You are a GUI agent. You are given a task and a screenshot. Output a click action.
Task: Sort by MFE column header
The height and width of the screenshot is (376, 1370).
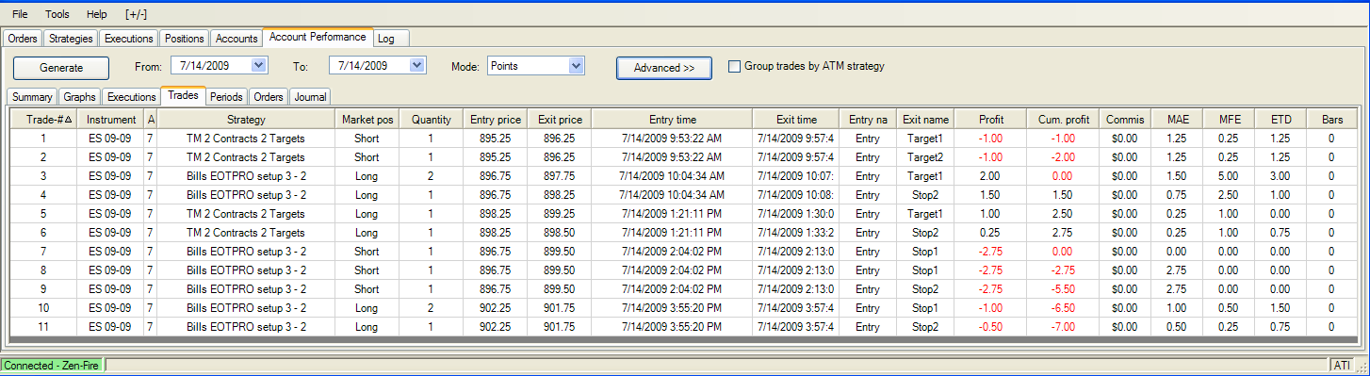(x=1229, y=120)
